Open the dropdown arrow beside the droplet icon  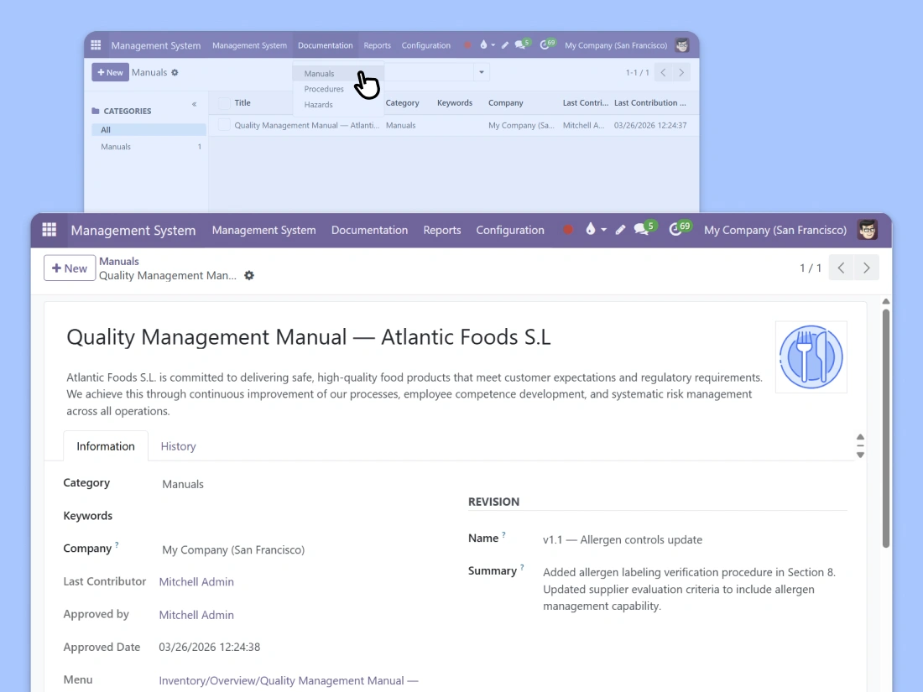[604, 230]
